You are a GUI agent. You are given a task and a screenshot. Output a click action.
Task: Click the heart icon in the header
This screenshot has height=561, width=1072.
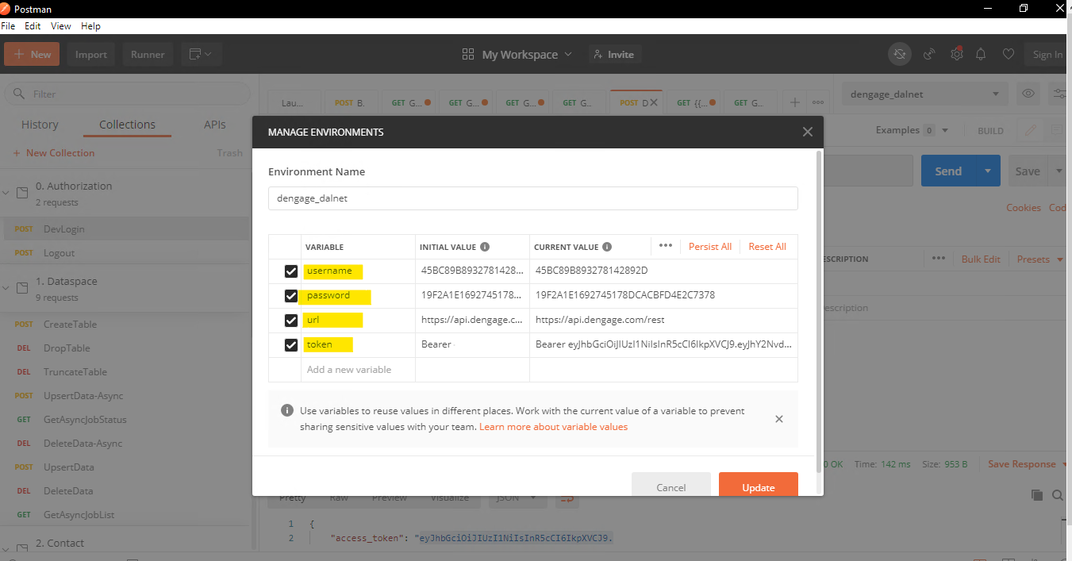1009,54
